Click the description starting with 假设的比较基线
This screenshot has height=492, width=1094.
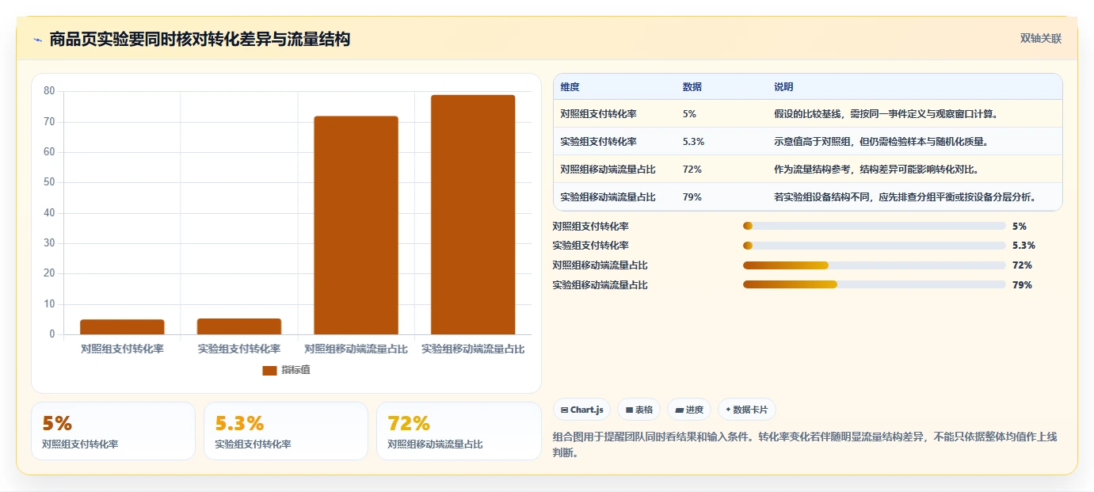click(x=886, y=114)
